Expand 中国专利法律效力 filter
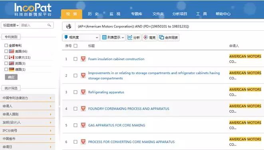 [28, 98]
